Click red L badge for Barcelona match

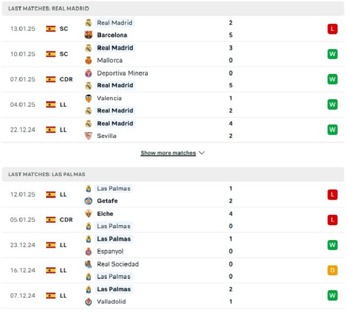point(333,29)
